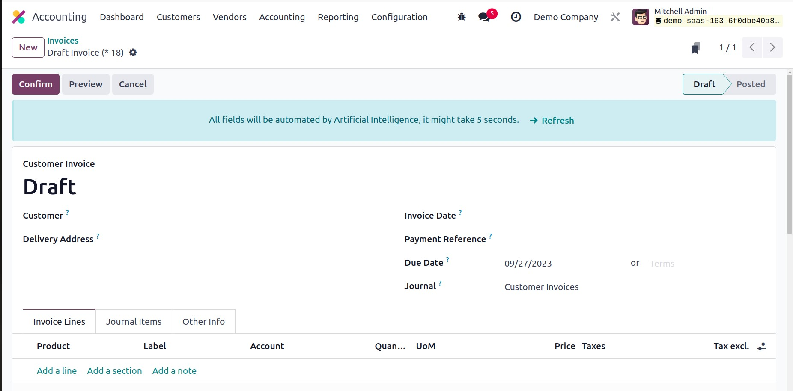Click the bookmark icon near the pager
This screenshot has height=391, width=793.
tap(696, 48)
